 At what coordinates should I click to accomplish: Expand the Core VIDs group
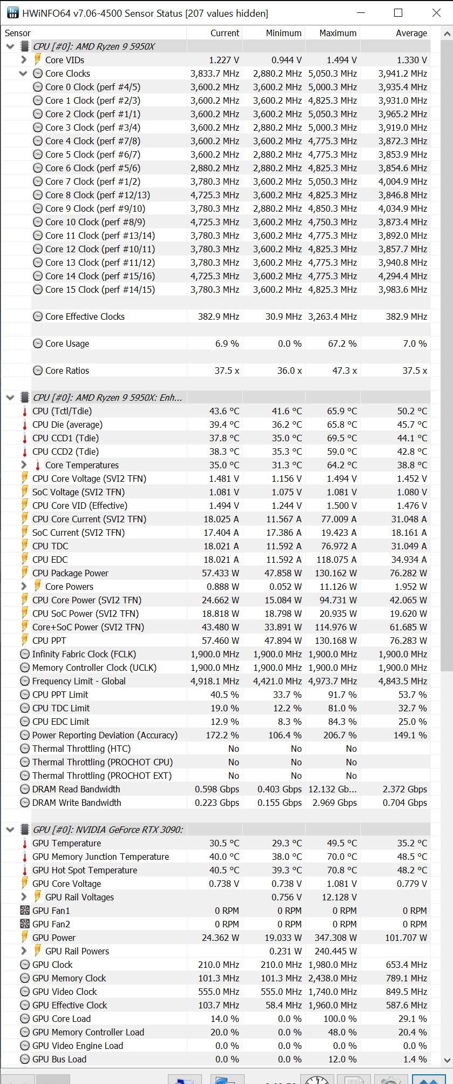23,60
